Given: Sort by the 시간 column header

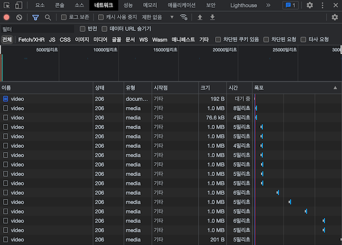Looking at the screenshot, I should pyautogui.click(x=239, y=88).
